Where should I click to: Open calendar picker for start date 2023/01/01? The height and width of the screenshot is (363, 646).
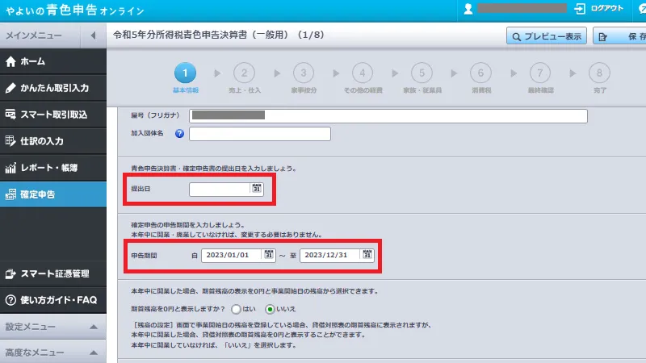click(269, 255)
